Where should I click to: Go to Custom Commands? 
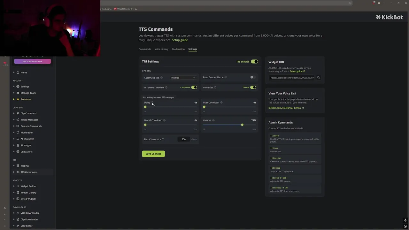31,126
